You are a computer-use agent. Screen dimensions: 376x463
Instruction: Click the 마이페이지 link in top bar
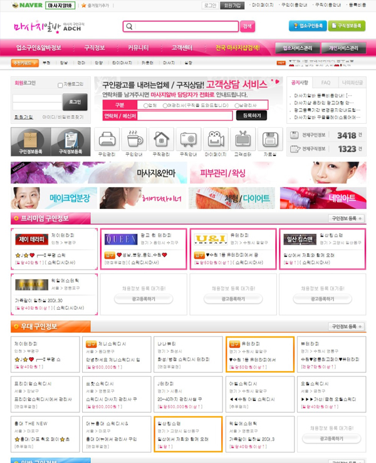click(x=263, y=5)
